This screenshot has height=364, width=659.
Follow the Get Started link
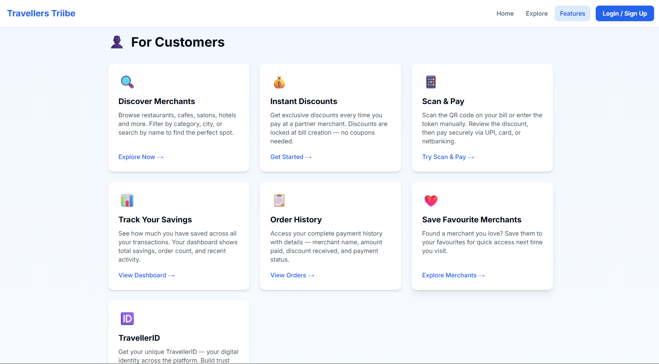tap(291, 157)
